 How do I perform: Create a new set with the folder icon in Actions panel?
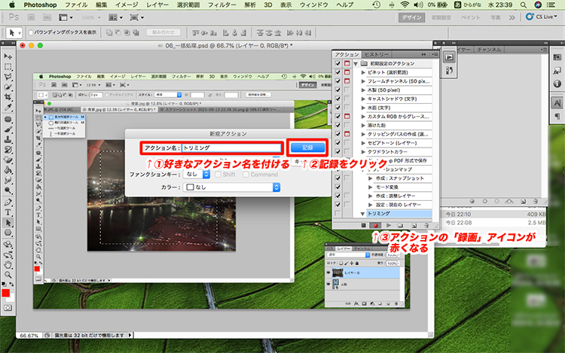(400, 225)
